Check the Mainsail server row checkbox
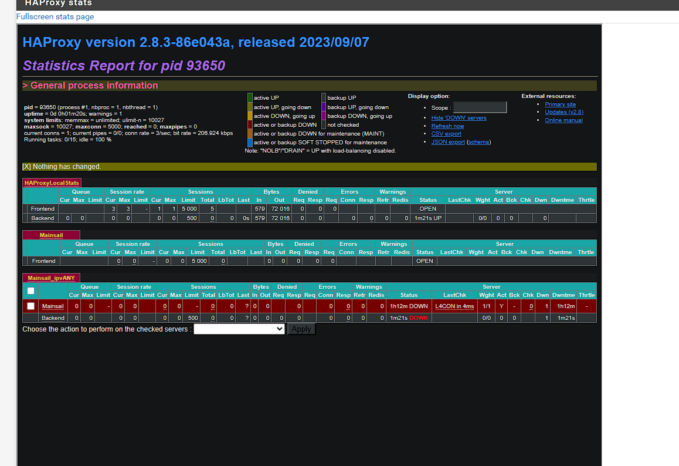 [30, 306]
